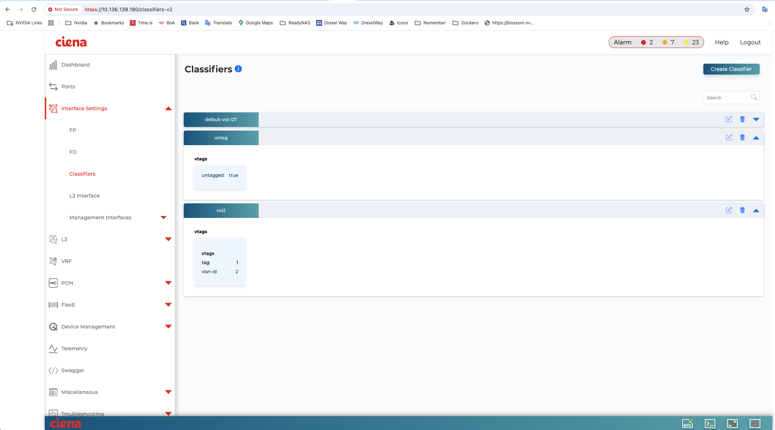This screenshot has width=775, height=430.
Task: Click the footer history clock icon
Action: 755,423
